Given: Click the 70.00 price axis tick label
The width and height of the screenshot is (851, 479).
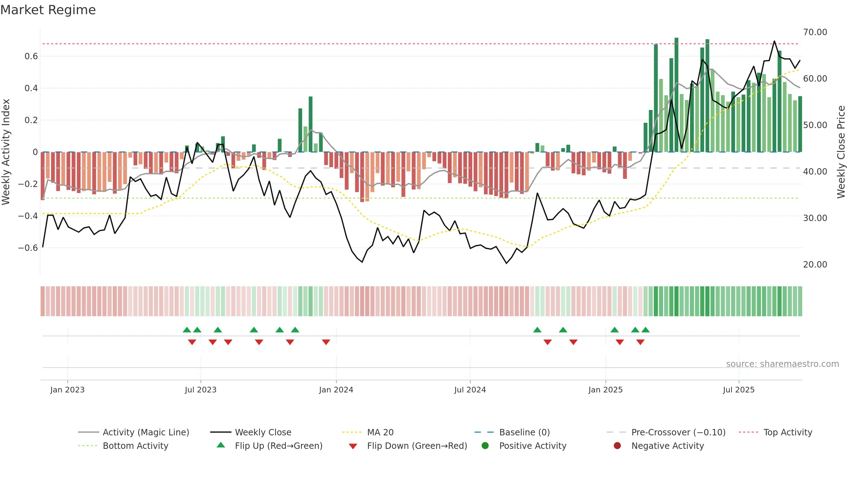Looking at the screenshot, I should click(815, 32).
